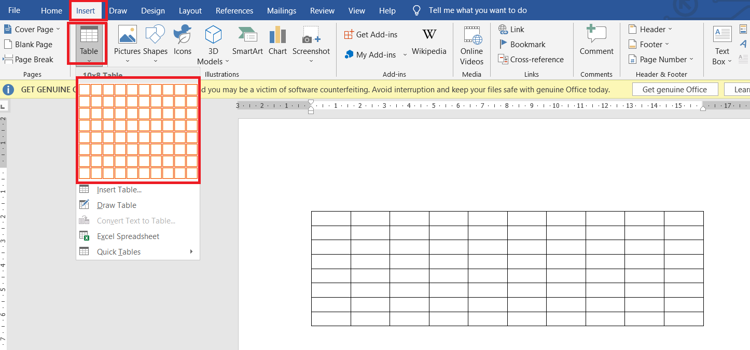750x350 pixels.
Task: Insert a Blank Page
Action: click(x=28, y=44)
